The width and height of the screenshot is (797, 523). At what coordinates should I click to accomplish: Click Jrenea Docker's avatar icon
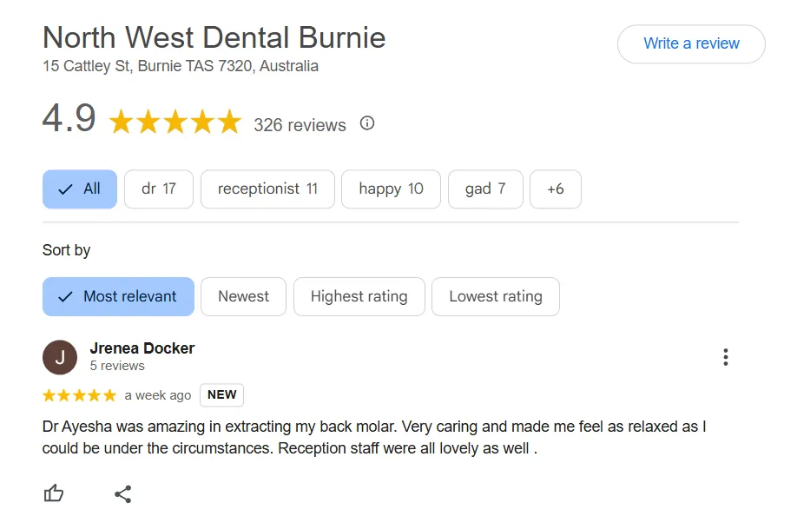pyautogui.click(x=60, y=357)
